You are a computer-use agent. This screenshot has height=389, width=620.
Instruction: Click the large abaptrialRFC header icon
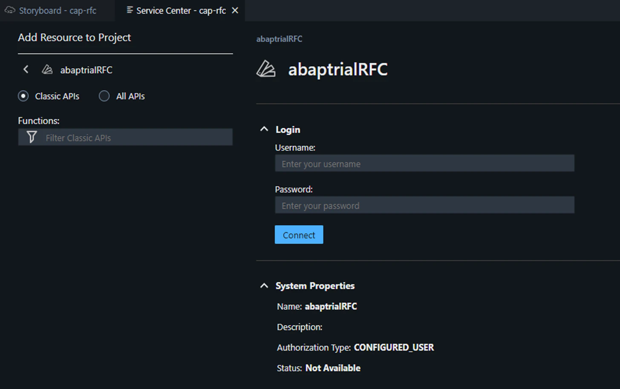coord(266,69)
